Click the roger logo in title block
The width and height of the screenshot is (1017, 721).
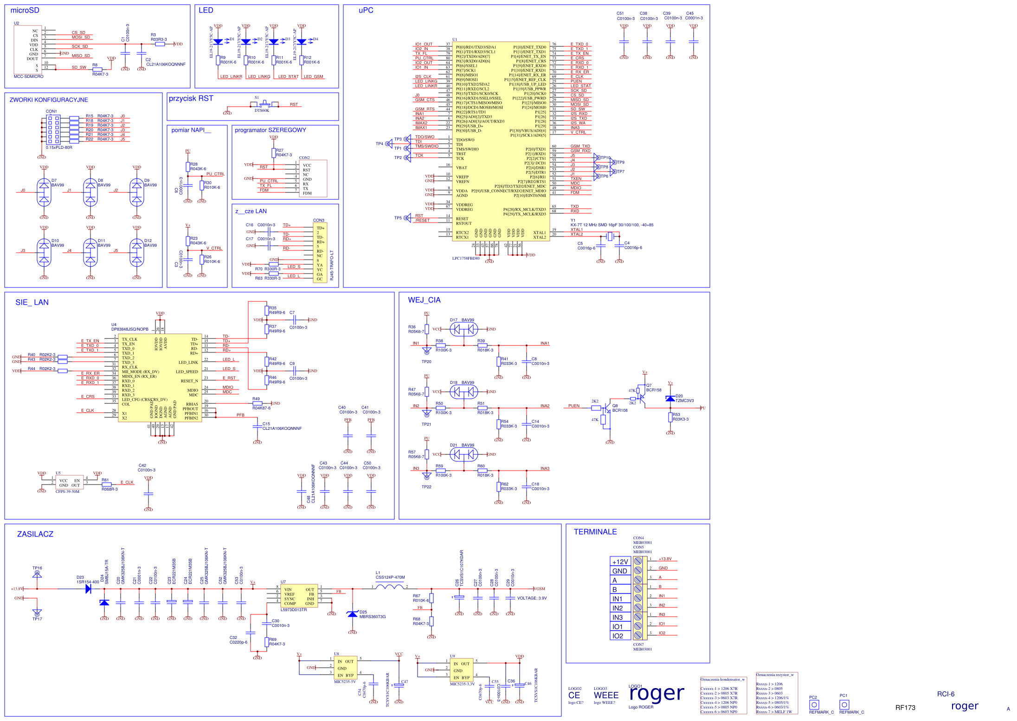[x=657, y=693]
